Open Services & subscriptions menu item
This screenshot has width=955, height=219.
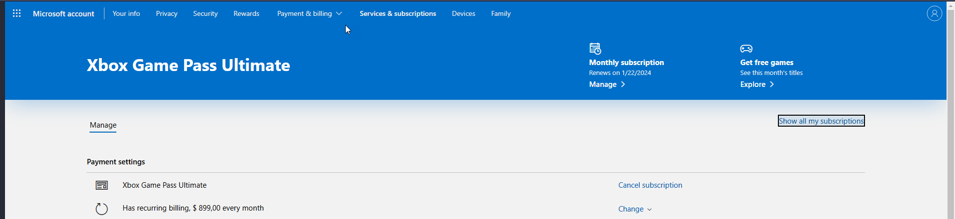click(398, 13)
